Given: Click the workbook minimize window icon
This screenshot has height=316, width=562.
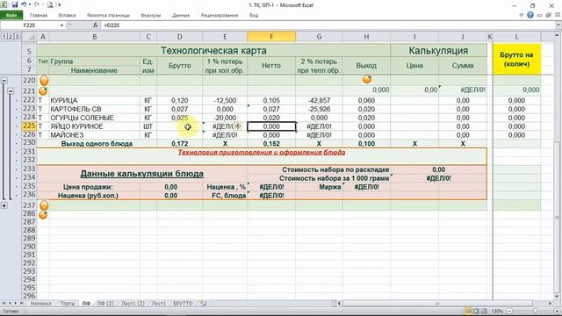Looking at the screenshot, I should (x=539, y=16).
